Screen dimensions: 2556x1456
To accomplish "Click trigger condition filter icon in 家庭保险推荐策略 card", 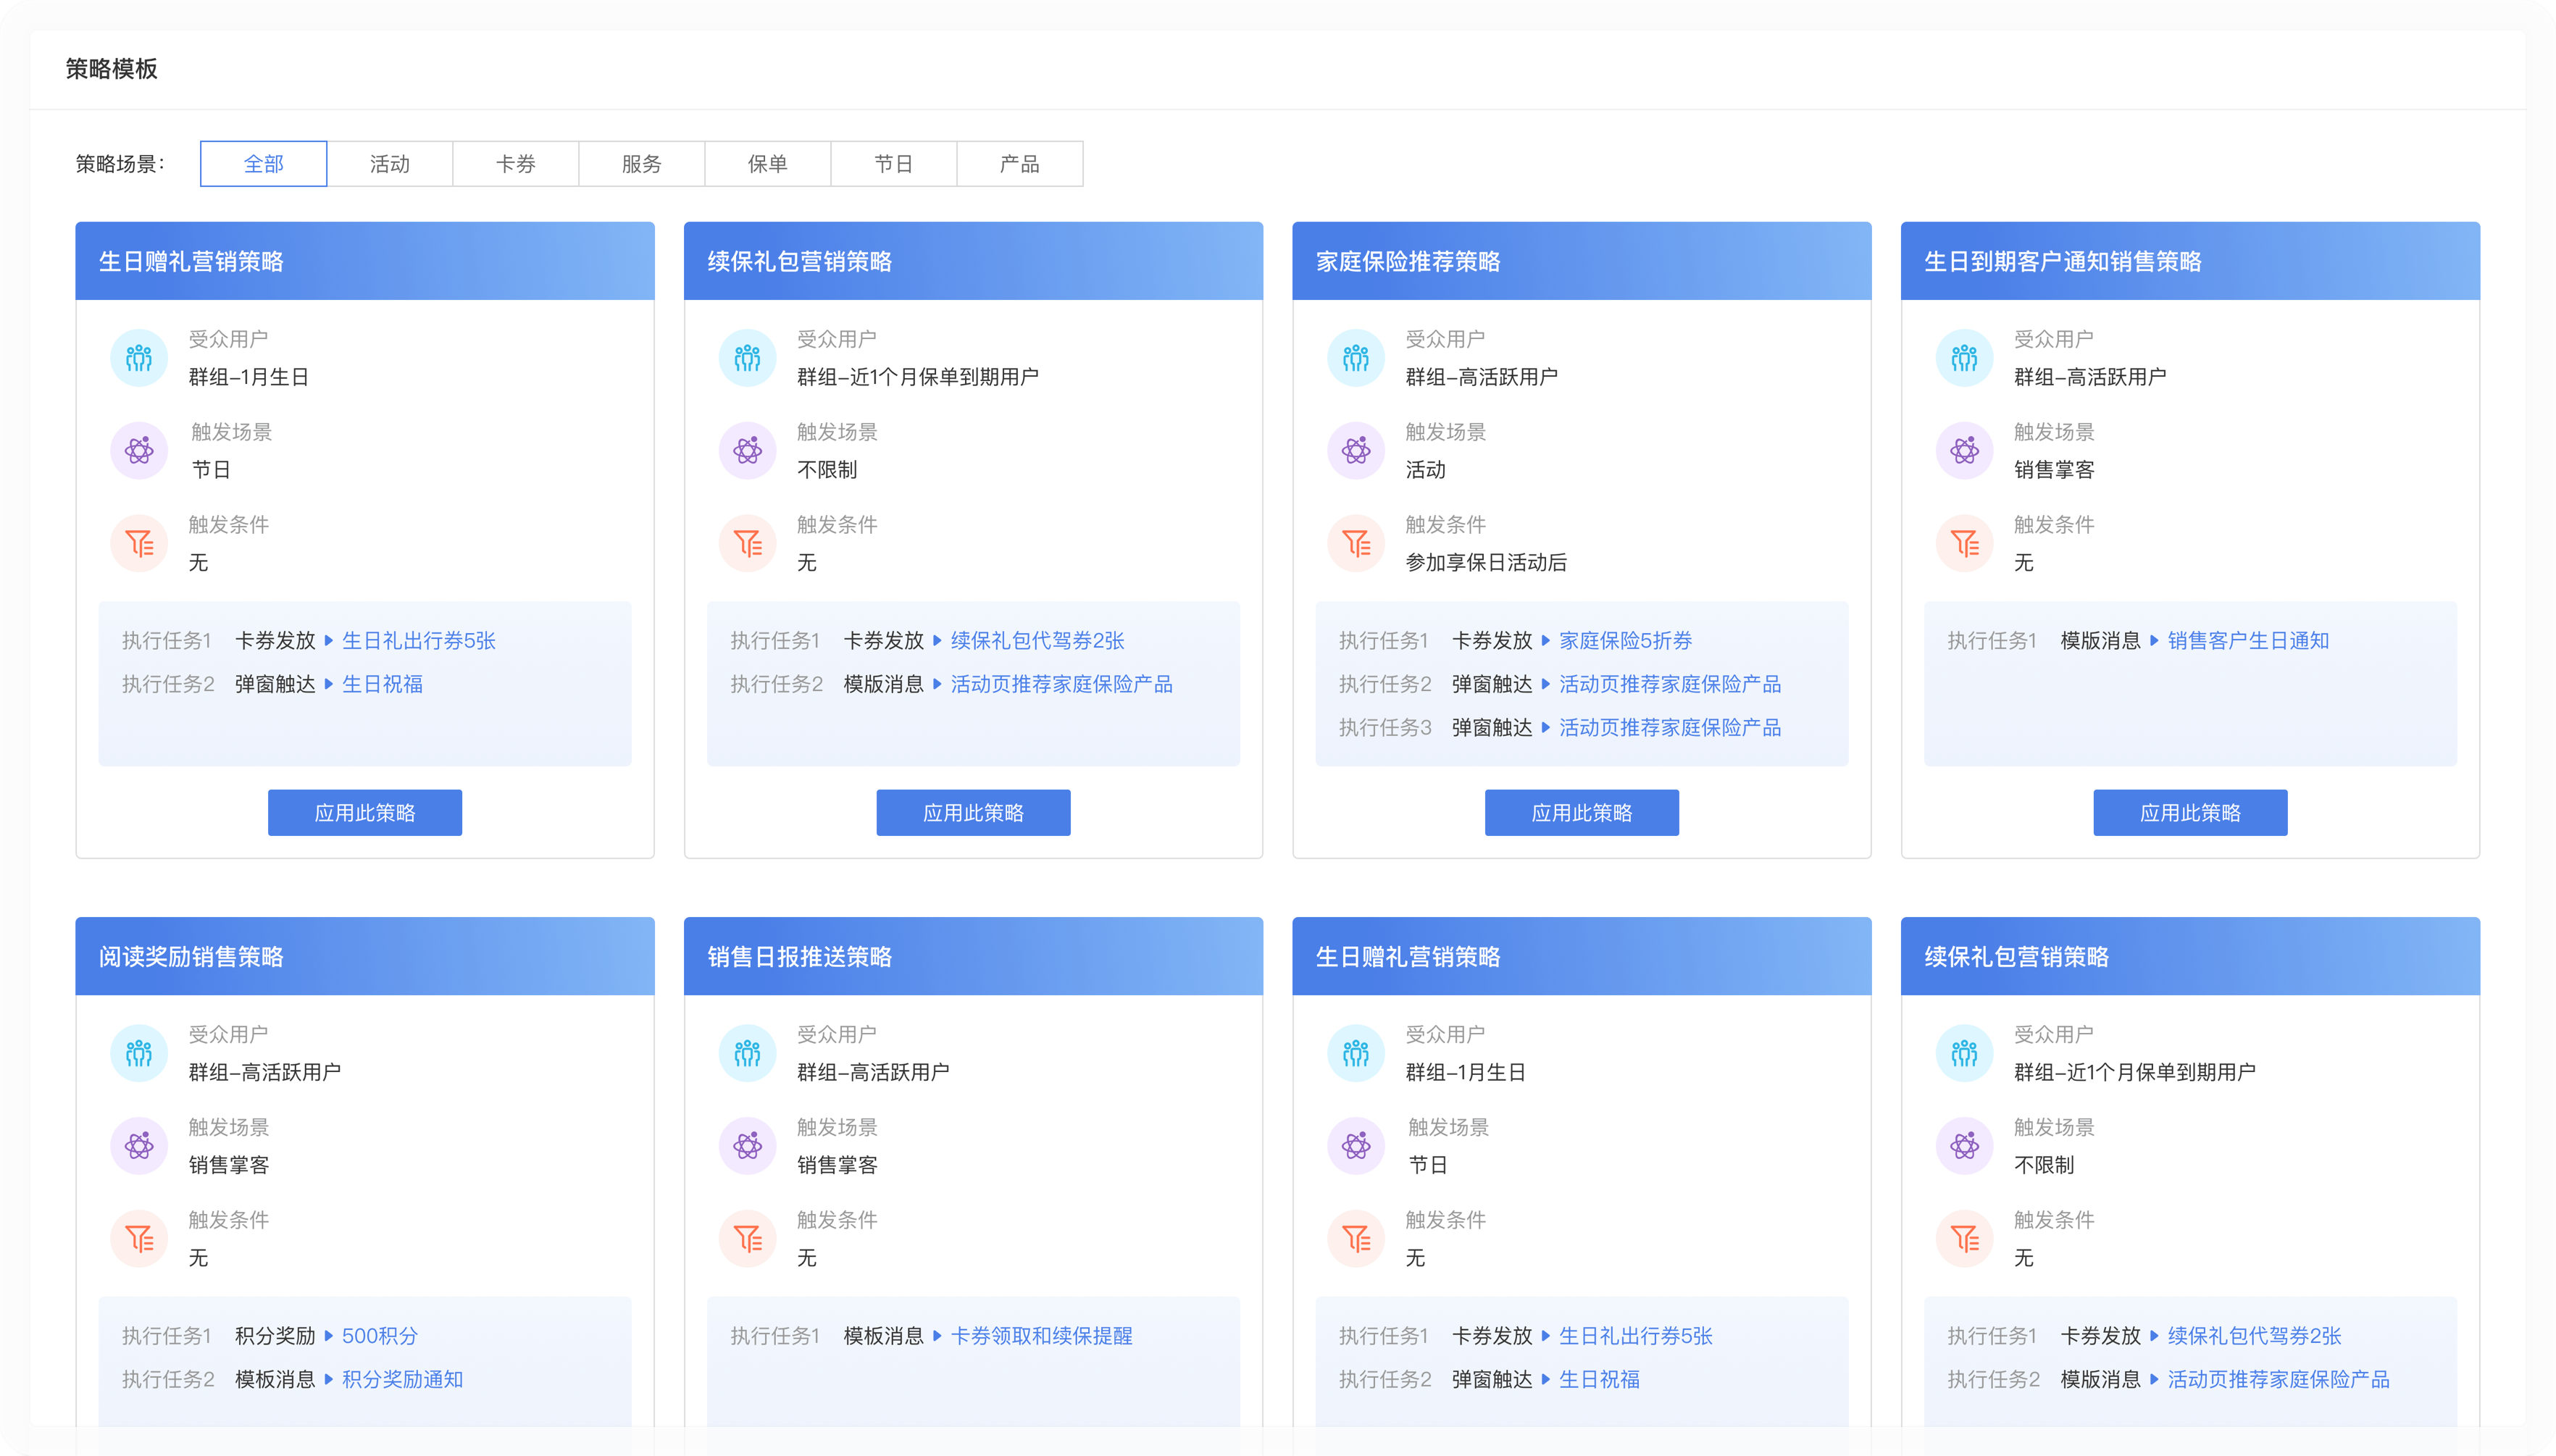I will [1355, 543].
